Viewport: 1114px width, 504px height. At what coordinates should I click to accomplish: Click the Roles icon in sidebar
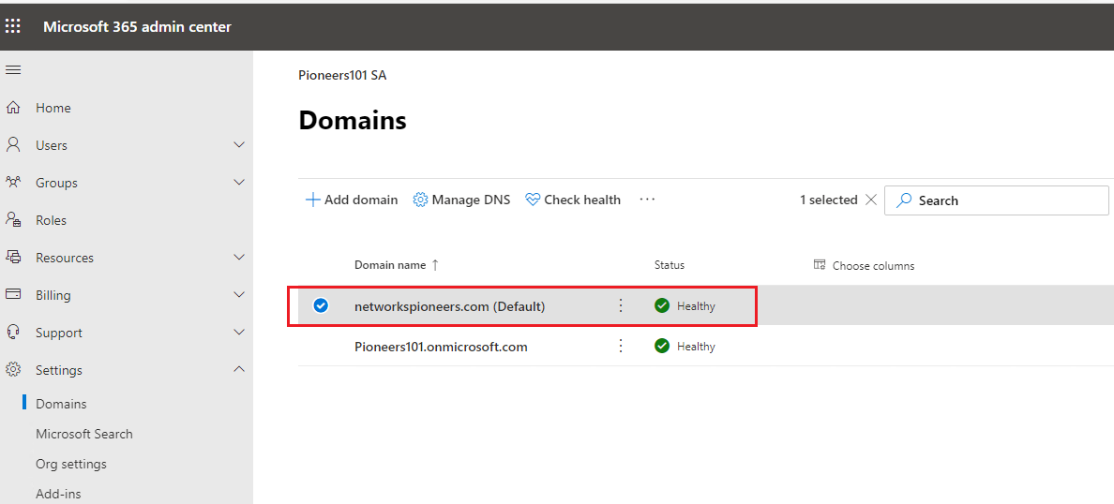click(13, 220)
